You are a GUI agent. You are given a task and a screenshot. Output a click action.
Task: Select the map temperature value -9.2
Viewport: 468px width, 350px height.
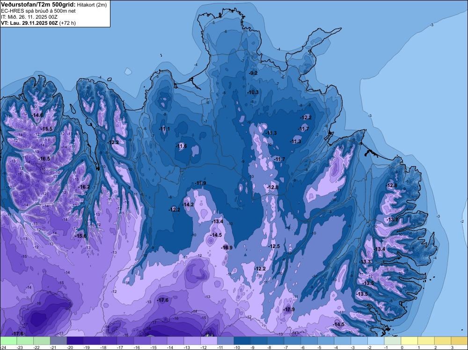[253, 73]
